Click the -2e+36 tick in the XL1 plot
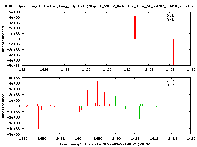This screenshot has height=147, width=197. click(x=13, y=50)
